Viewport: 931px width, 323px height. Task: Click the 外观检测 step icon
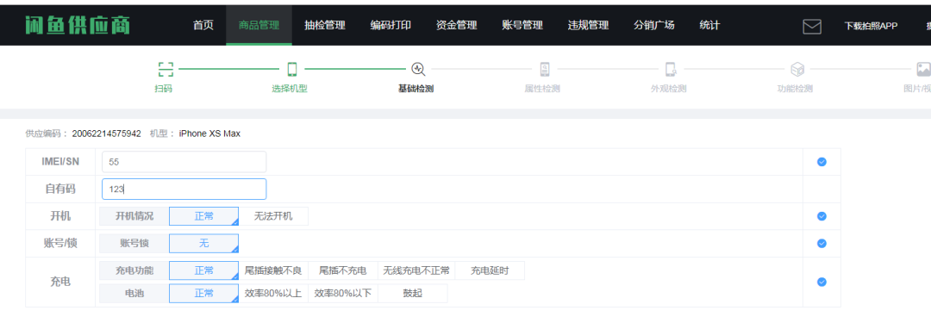pos(671,70)
